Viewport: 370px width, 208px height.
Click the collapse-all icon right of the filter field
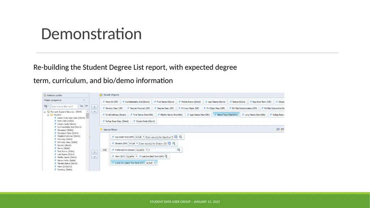[86, 106]
